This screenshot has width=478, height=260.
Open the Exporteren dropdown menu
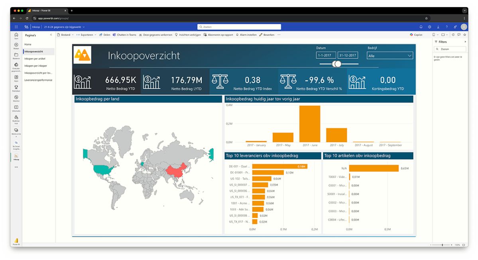click(x=86, y=35)
